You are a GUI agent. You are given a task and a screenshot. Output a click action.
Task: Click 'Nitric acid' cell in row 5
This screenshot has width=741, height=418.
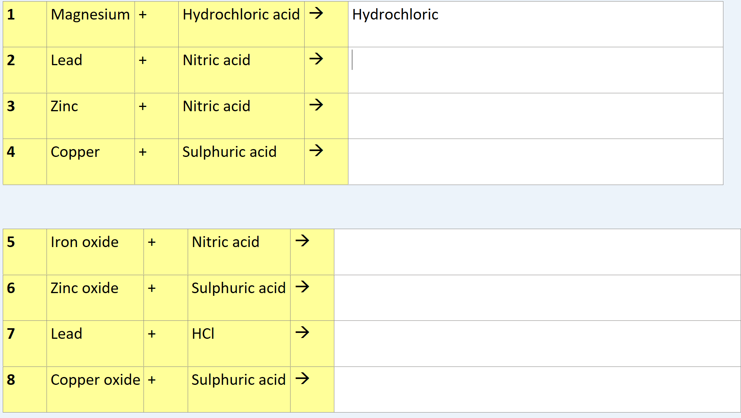(x=239, y=252)
